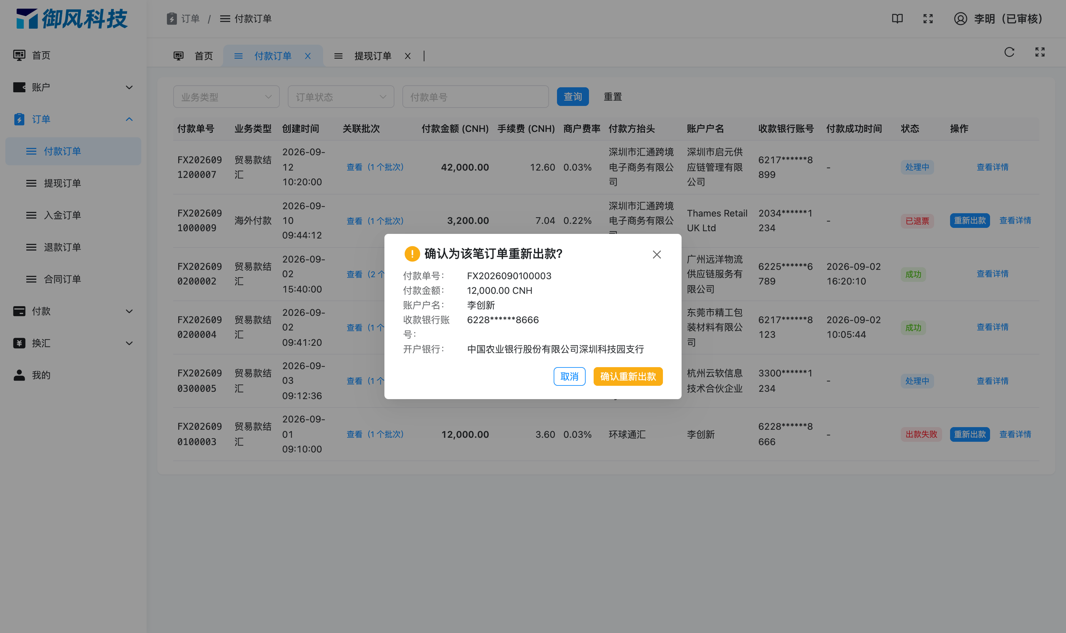Image resolution: width=1066 pixels, height=633 pixels.
Task: View details of order FX2026090300005
Action: coord(993,381)
